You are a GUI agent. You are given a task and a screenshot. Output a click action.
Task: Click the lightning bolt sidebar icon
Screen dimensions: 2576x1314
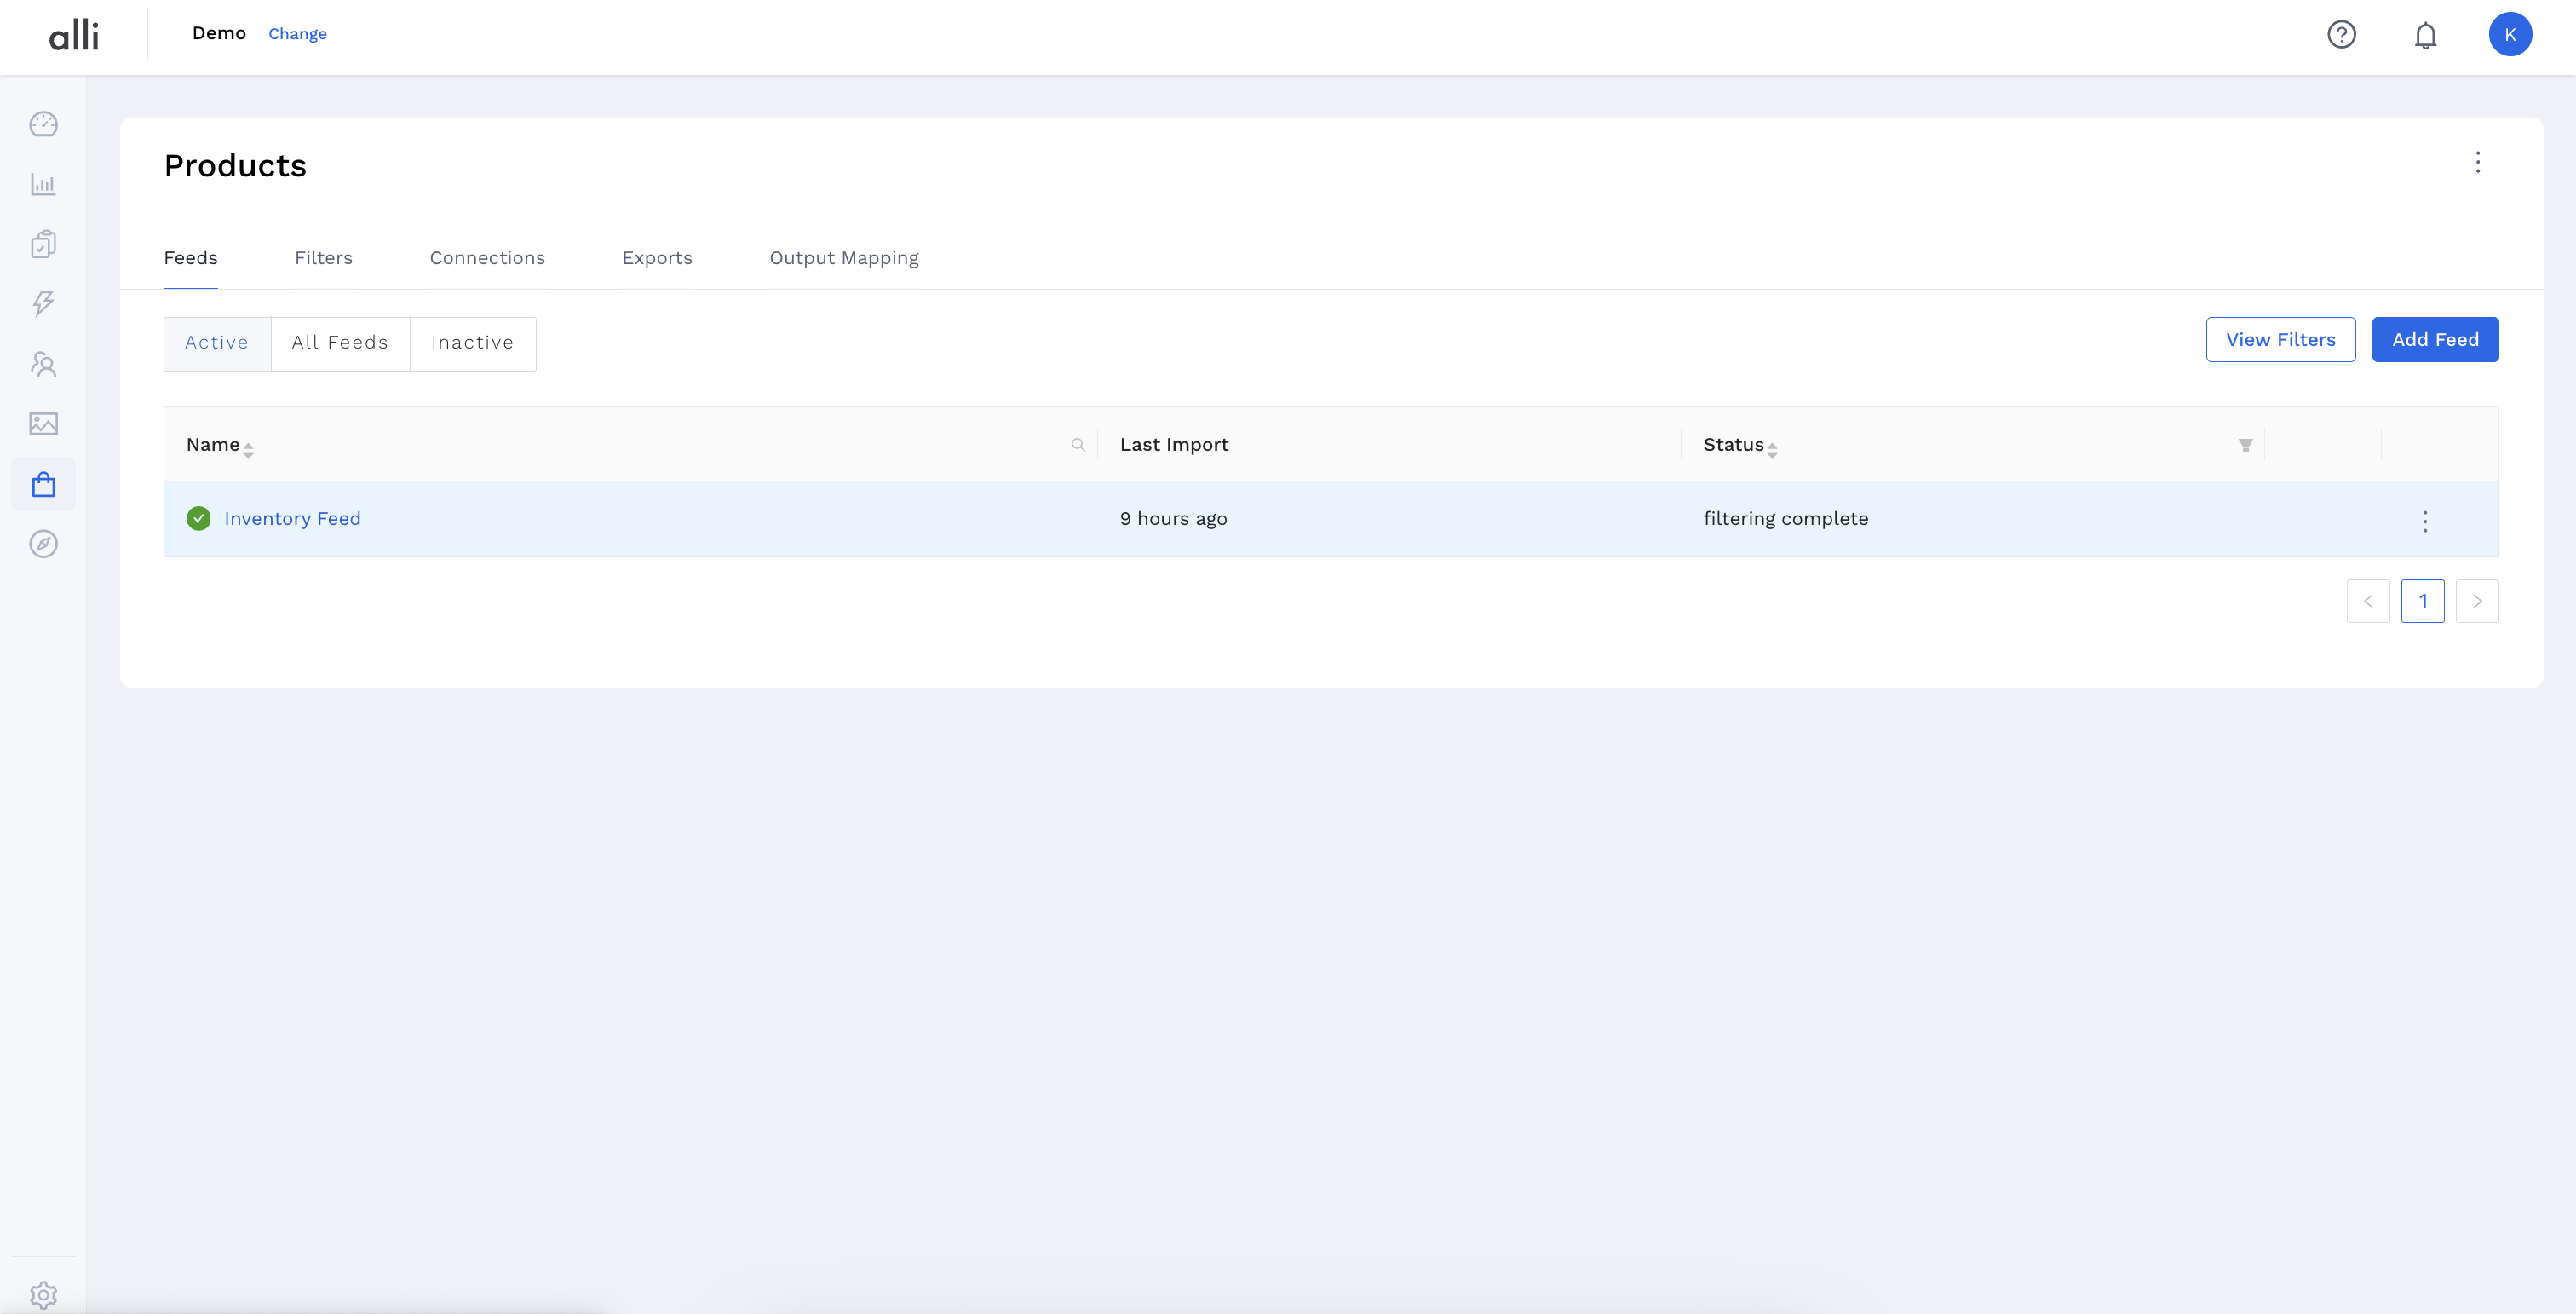tap(43, 303)
